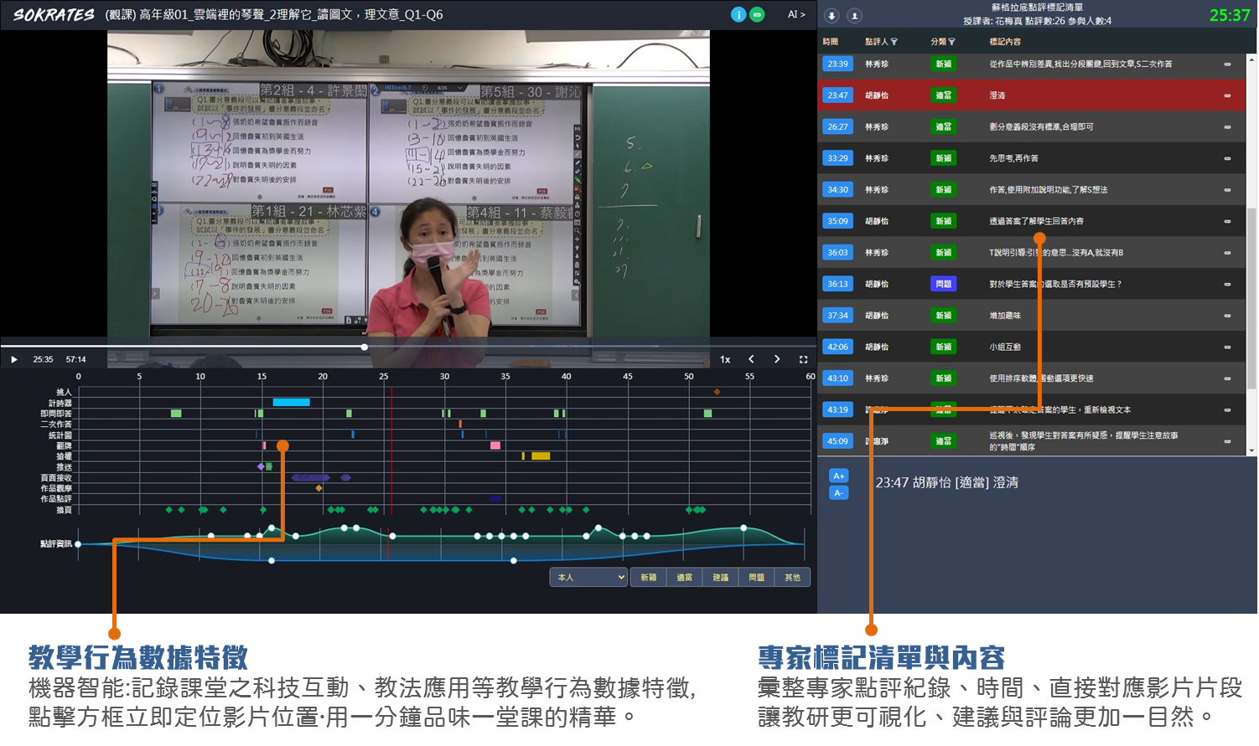This screenshot has width=1259, height=746.
Task: Jump to 42:06 timestamp comment
Action: (837, 347)
